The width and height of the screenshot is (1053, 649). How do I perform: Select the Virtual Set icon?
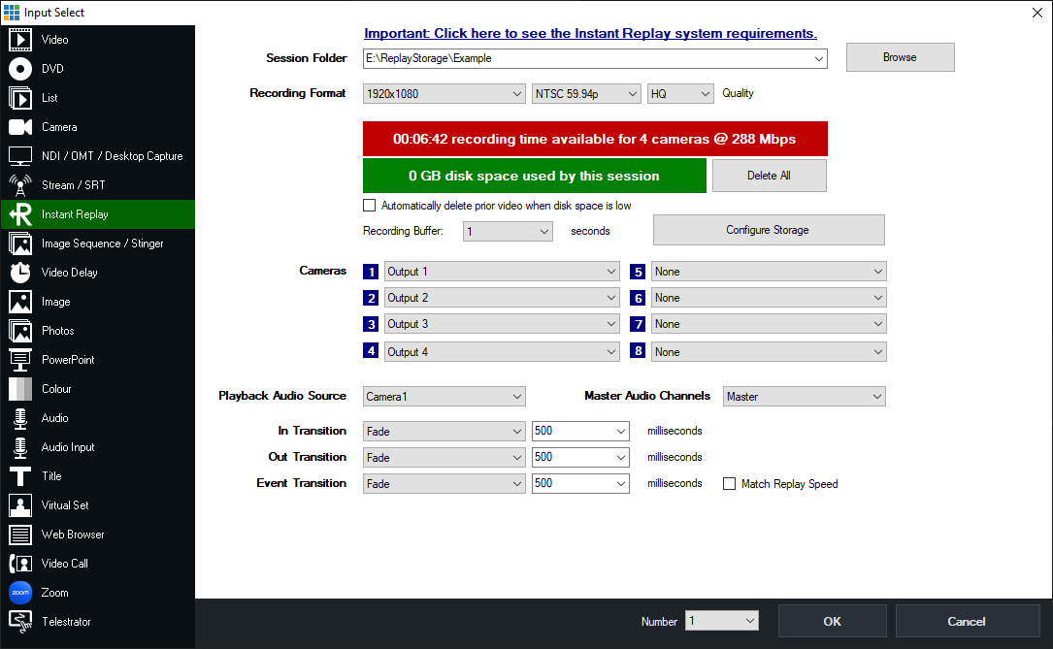(20, 505)
